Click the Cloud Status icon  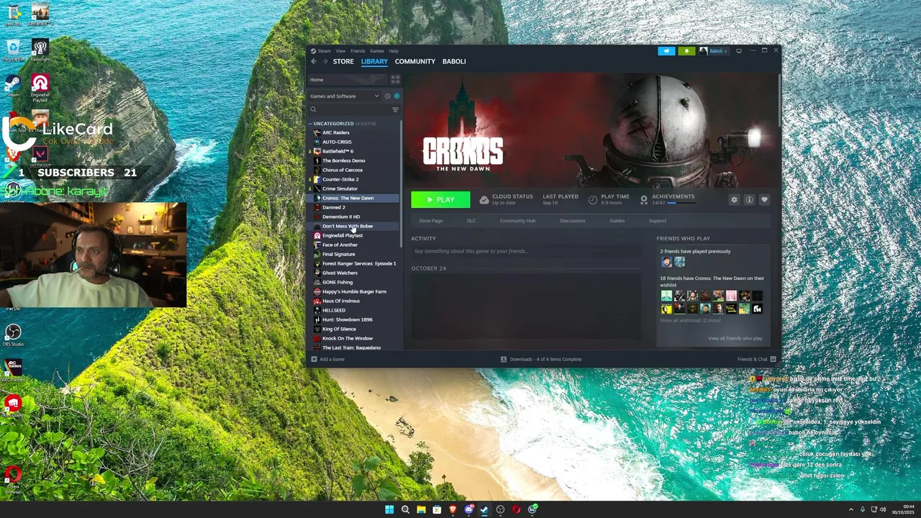pos(484,199)
